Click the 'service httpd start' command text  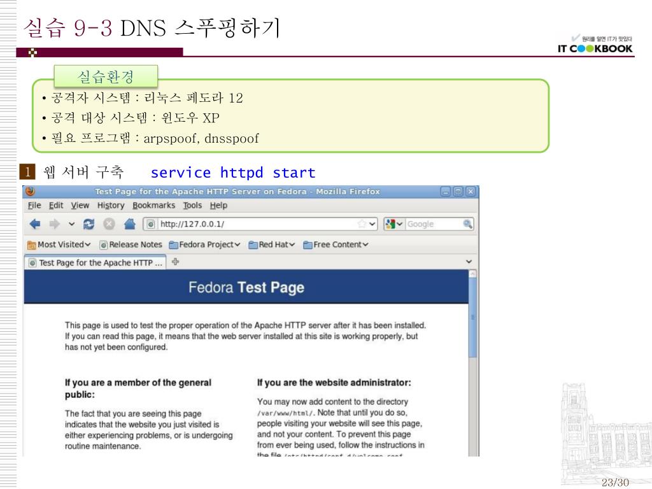(233, 173)
